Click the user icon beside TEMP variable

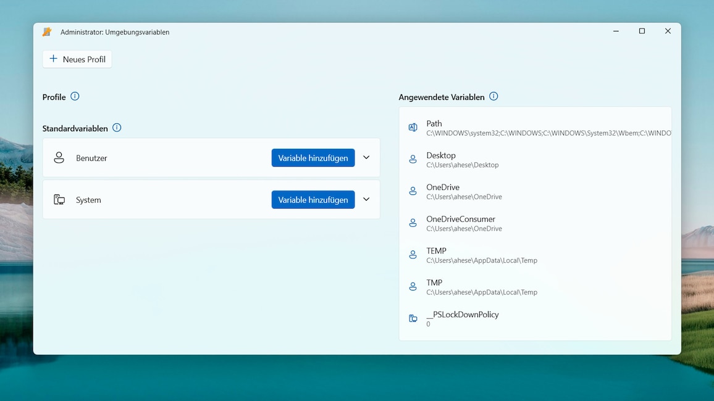coord(413,255)
